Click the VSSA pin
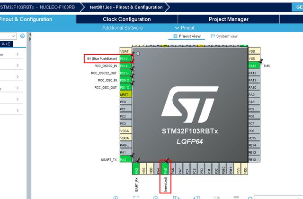Viewport: 303px width, 199px height. coord(125,131)
